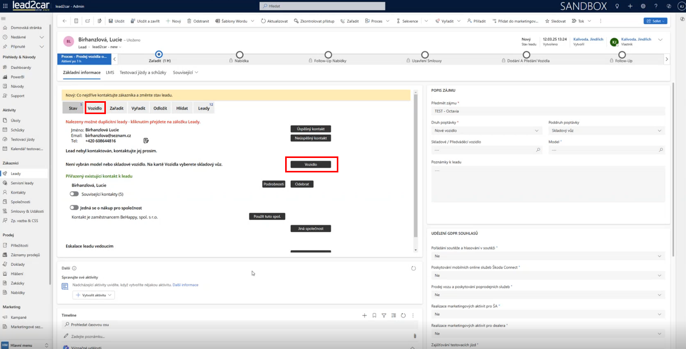The height and width of the screenshot is (349, 686).
Task: Switch to the Testovací jízdy a schůzky tab
Action: pos(143,73)
